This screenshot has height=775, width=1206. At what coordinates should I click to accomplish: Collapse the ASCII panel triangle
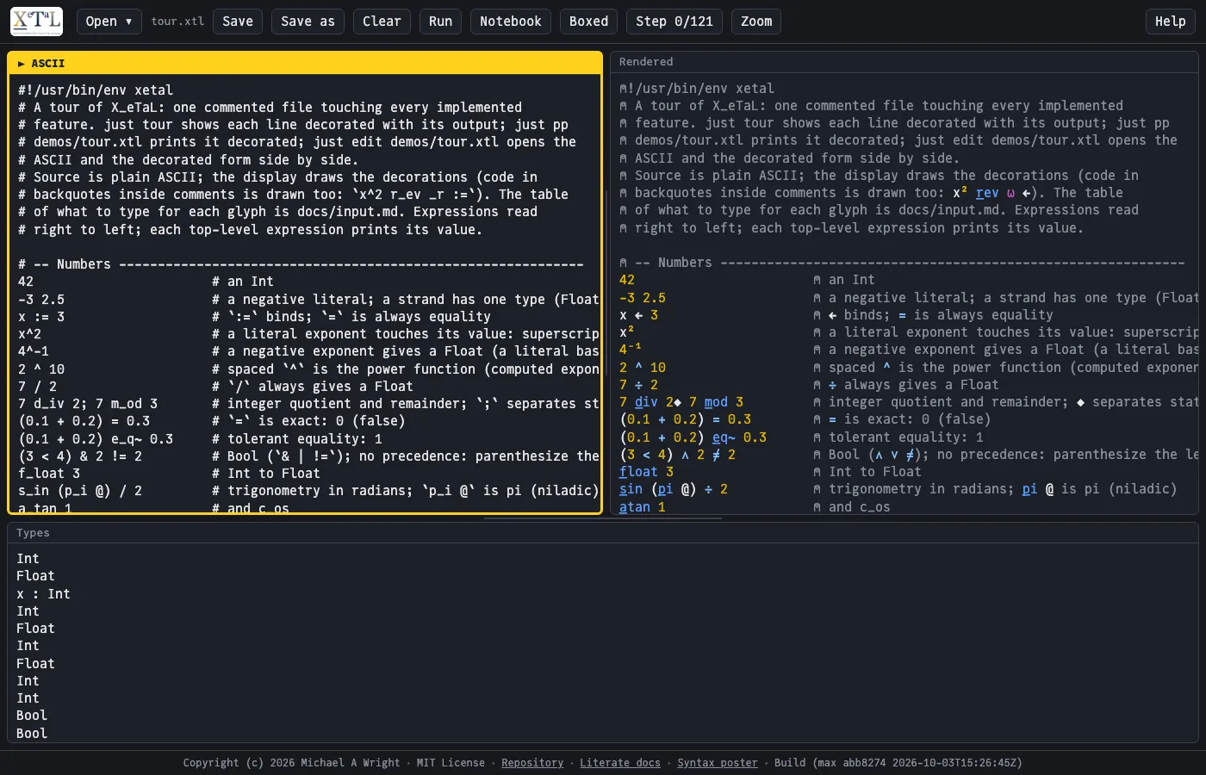coord(21,64)
